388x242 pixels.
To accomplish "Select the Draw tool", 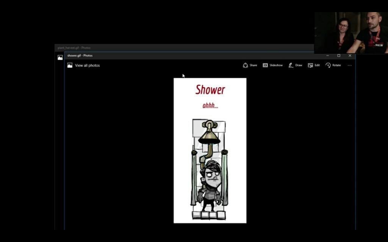I will [x=295, y=65].
